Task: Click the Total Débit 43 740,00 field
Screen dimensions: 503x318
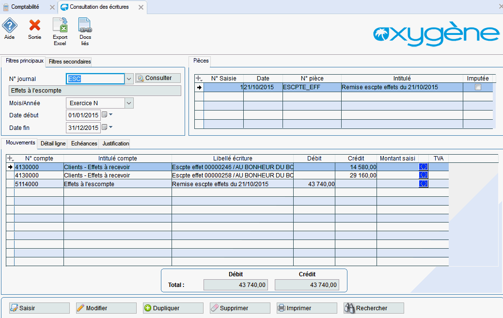Action: click(236, 285)
